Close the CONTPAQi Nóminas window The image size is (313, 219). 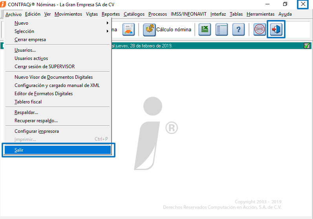tap(303, 4)
